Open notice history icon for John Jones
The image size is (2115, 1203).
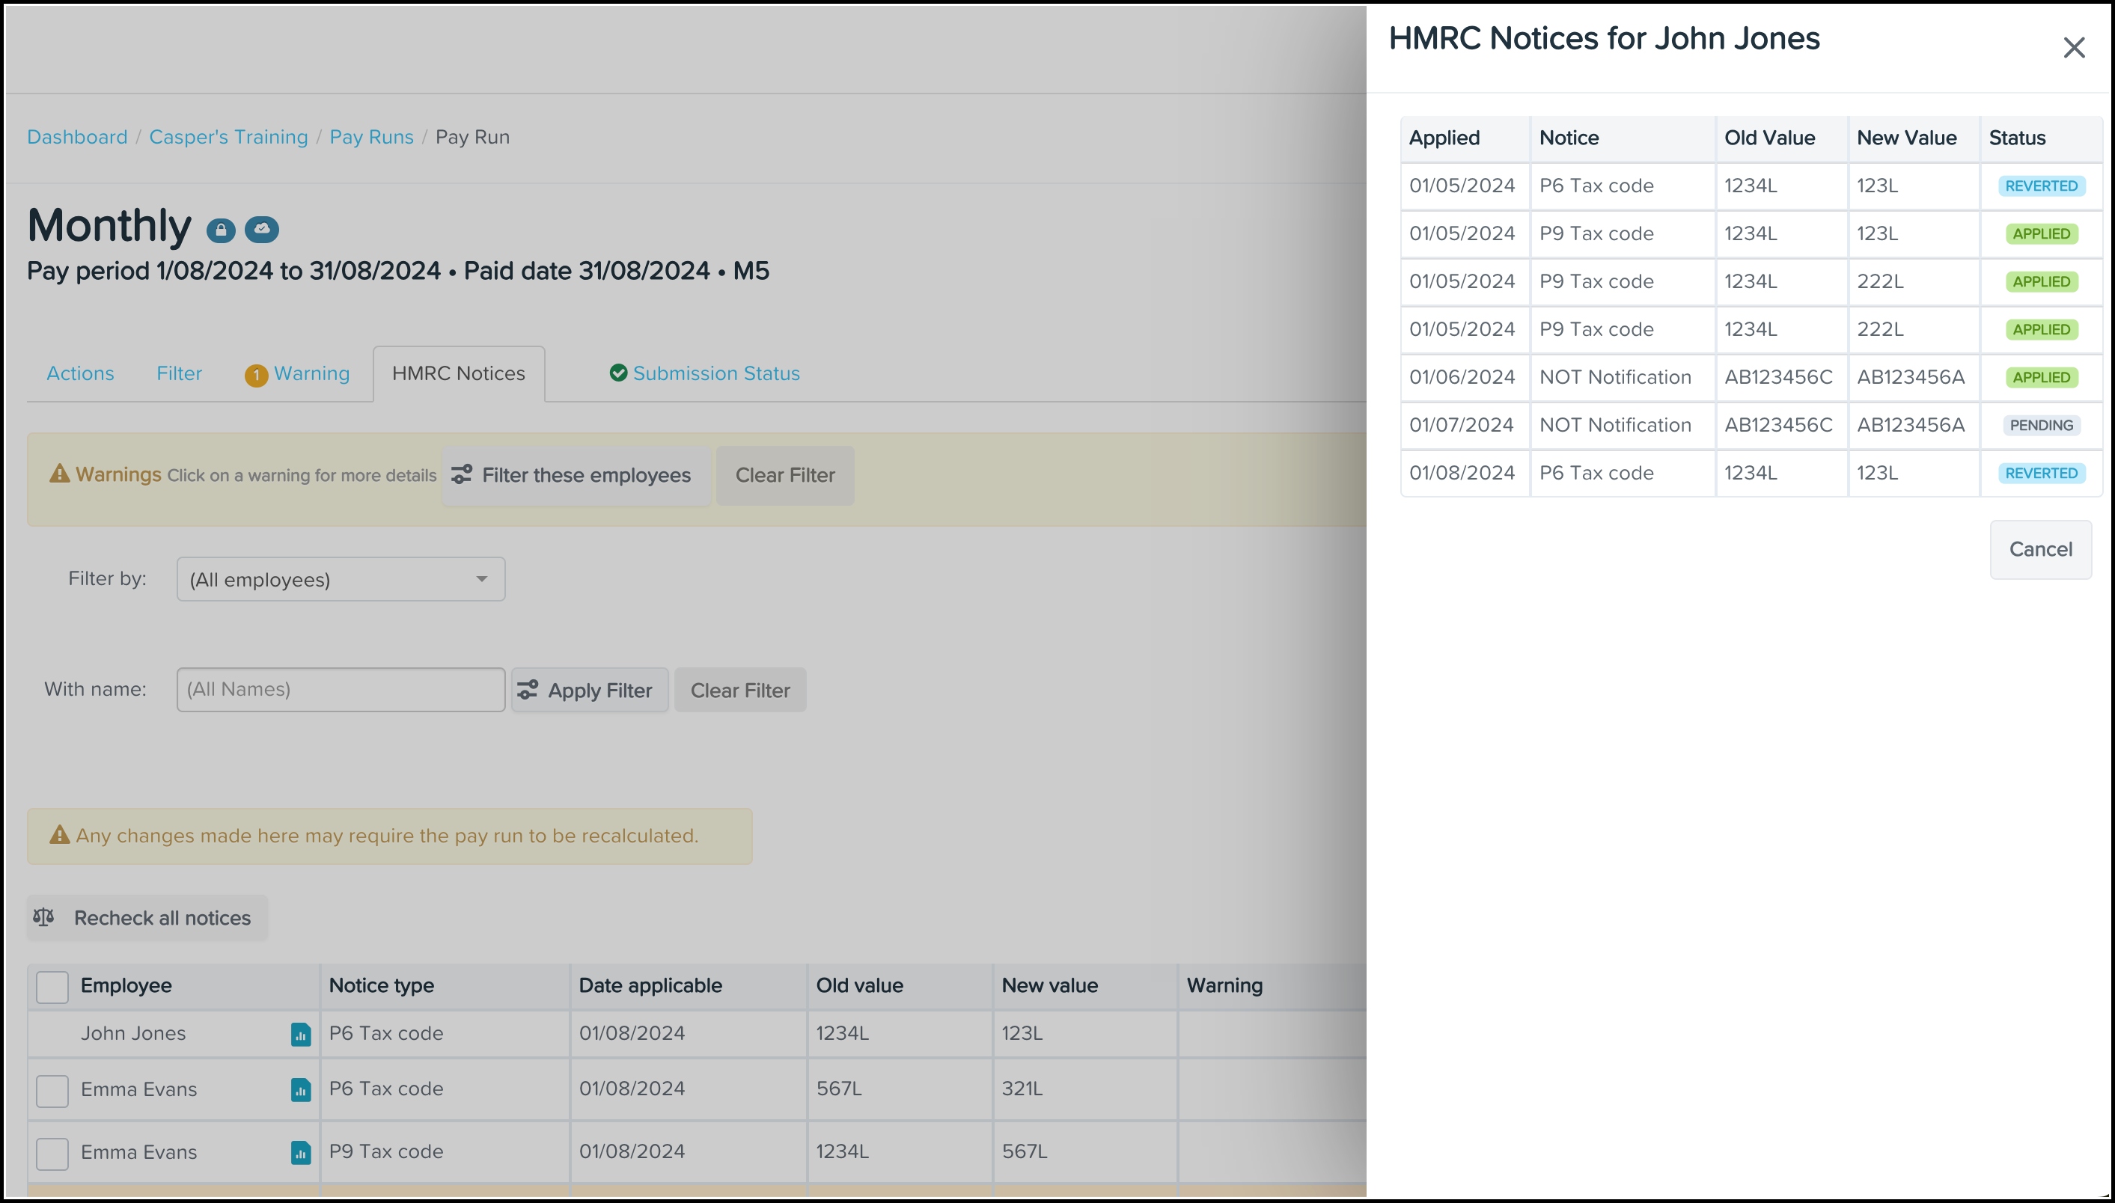tap(301, 1035)
